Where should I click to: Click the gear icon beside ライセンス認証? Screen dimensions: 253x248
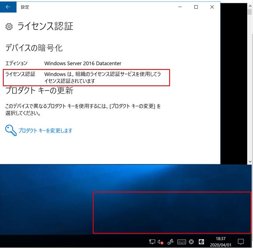pyautogui.click(x=9, y=27)
